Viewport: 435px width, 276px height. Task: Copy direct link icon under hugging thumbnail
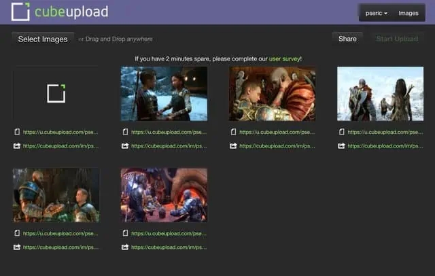coord(234,132)
